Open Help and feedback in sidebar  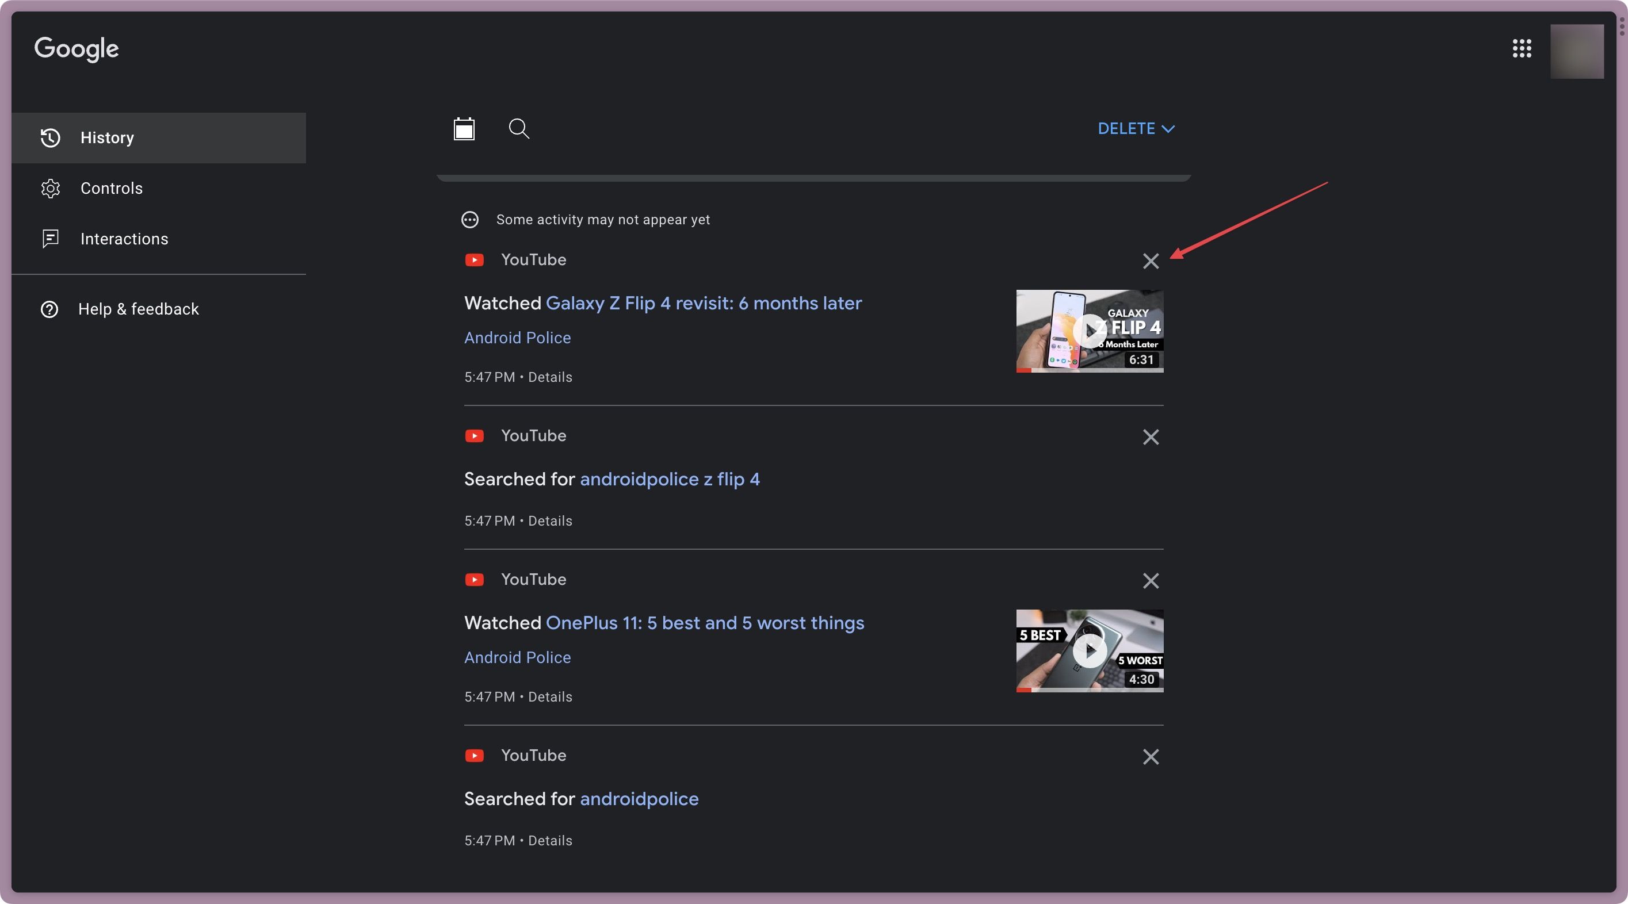[138, 309]
